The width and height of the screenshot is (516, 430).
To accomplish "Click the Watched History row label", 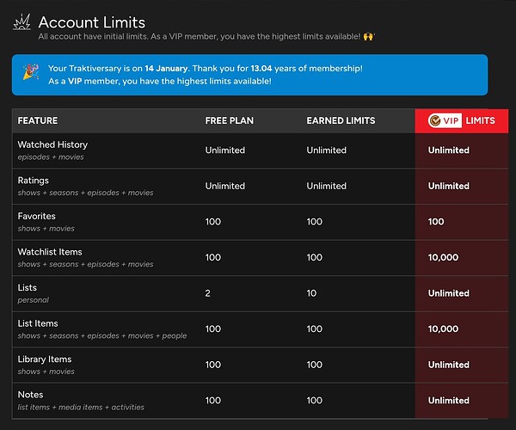I will point(52,144).
